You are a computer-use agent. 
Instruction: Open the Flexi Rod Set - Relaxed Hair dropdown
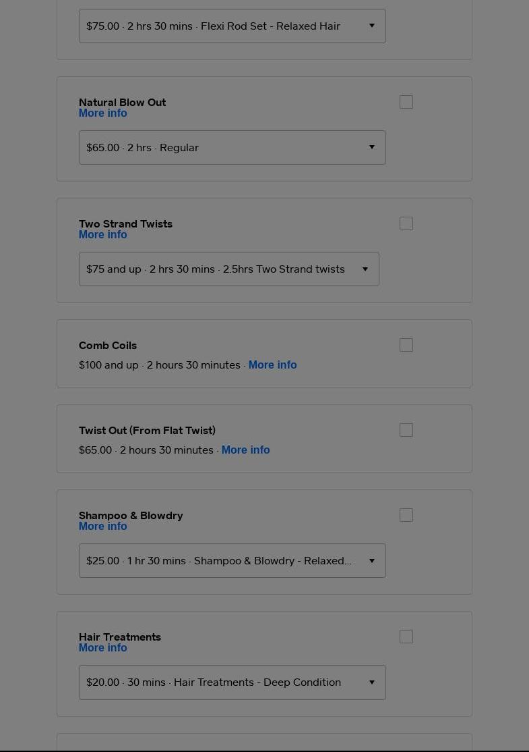tap(232, 26)
